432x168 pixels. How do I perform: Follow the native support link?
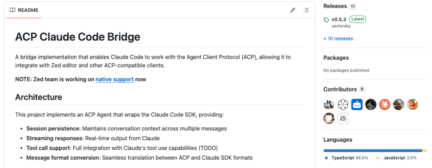(x=115, y=80)
